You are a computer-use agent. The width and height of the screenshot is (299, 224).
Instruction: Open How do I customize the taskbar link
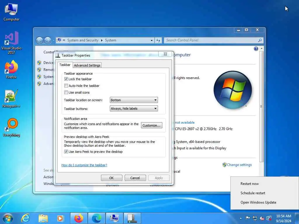(x=84, y=165)
